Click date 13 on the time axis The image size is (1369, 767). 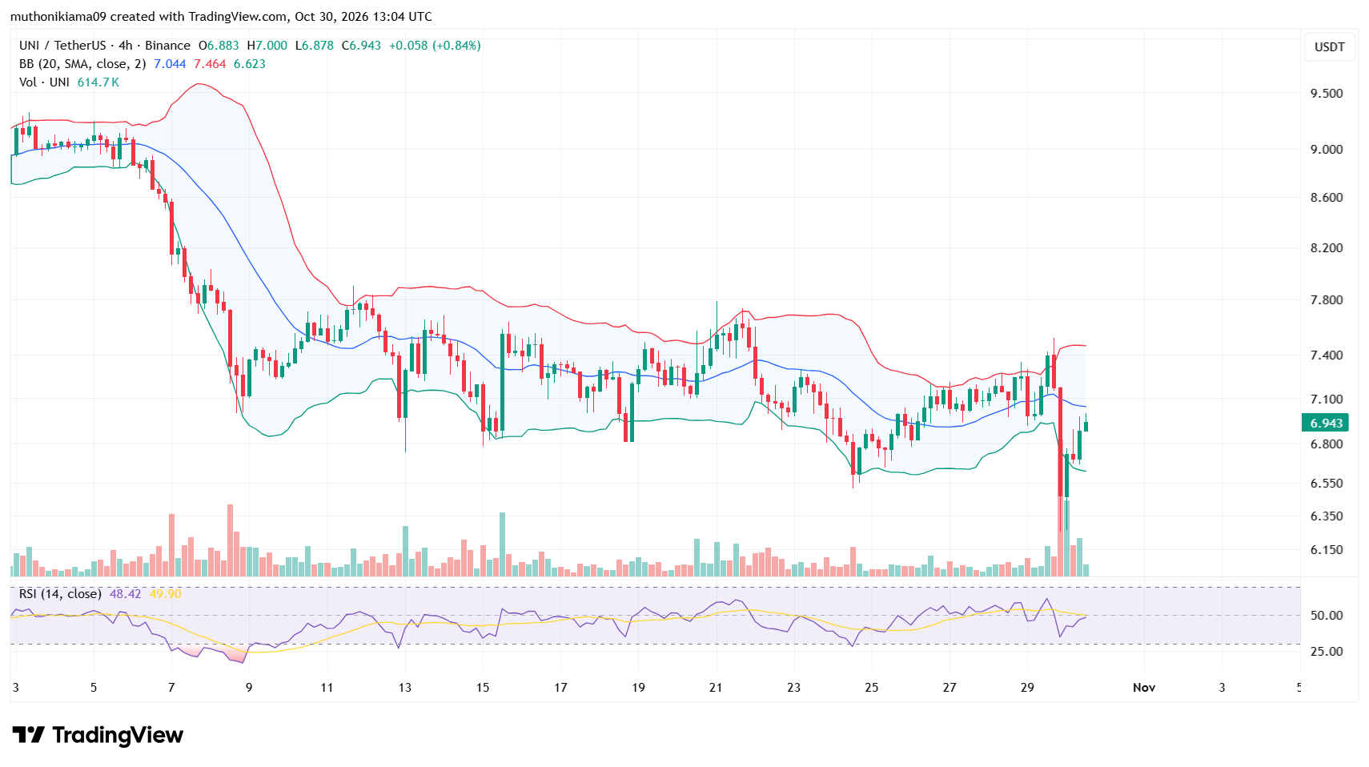(x=405, y=687)
